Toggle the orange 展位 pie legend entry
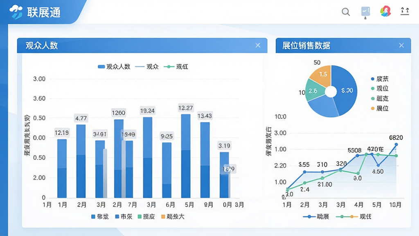This screenshot has height=236, width=419. [380, 108]
